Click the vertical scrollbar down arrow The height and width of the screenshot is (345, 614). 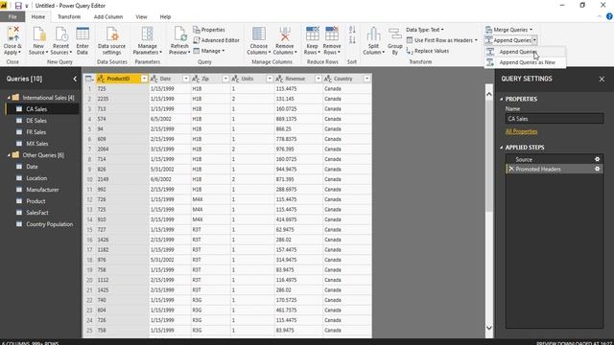pyautogui.click(x=489, y=328)
